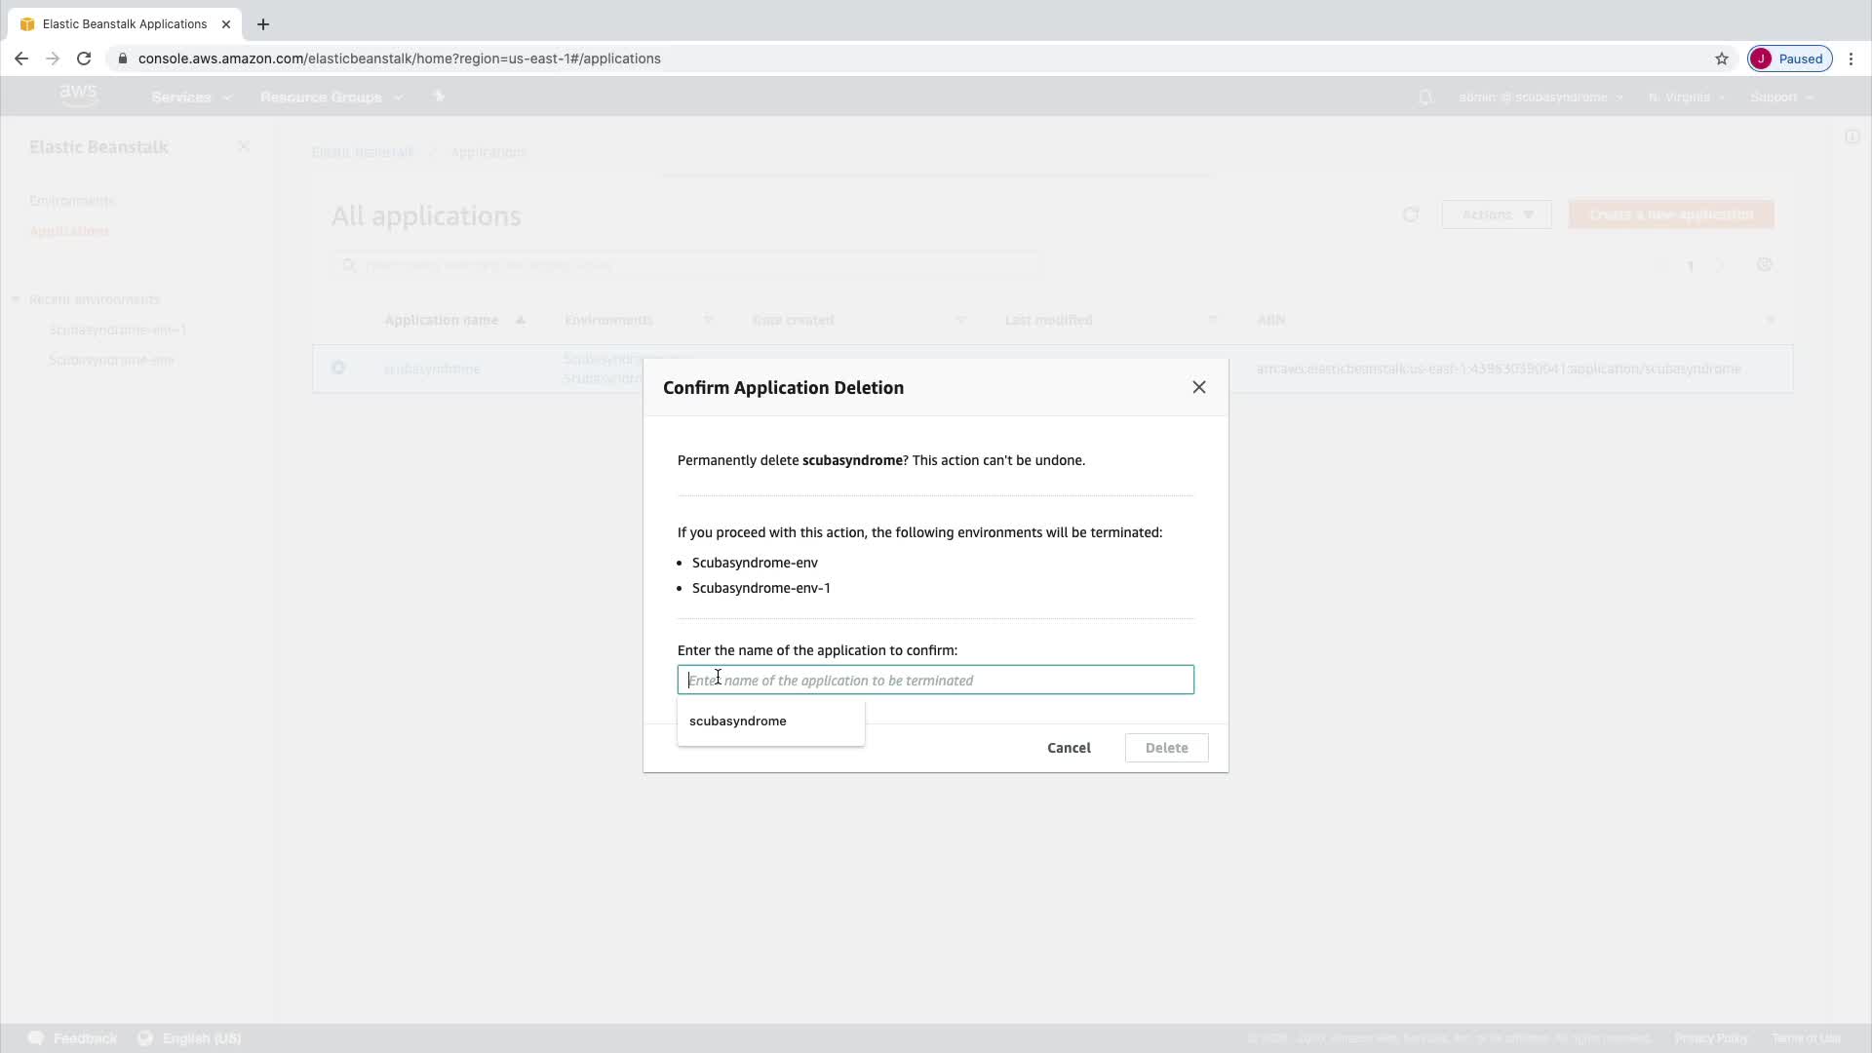
Task: Open table preferences gear icon
Action: 1764,265
